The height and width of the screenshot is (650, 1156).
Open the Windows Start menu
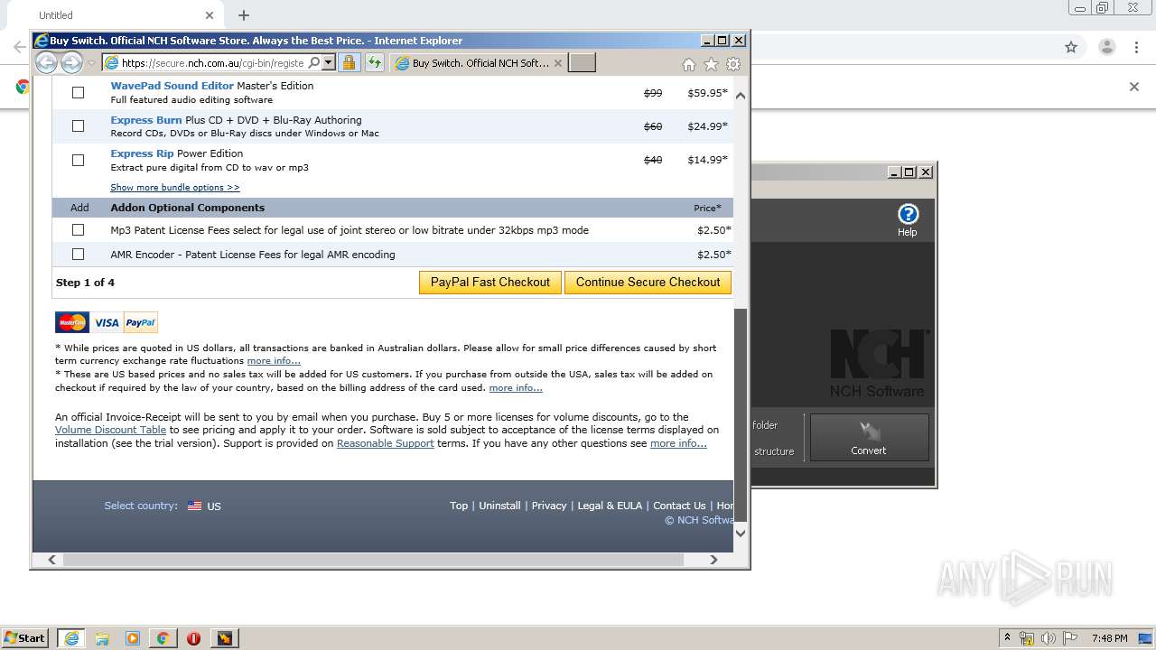(25, 638)
